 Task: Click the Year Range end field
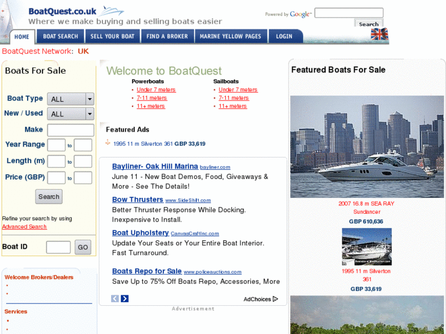83,145
